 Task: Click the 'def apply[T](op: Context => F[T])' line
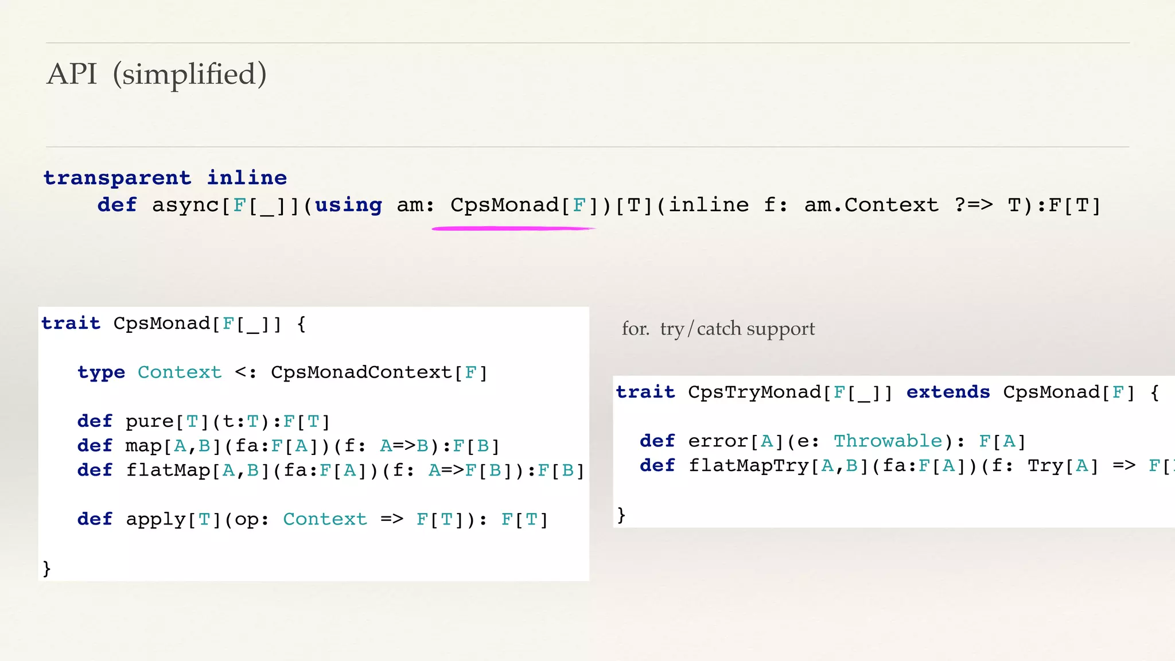click(313, 519)
